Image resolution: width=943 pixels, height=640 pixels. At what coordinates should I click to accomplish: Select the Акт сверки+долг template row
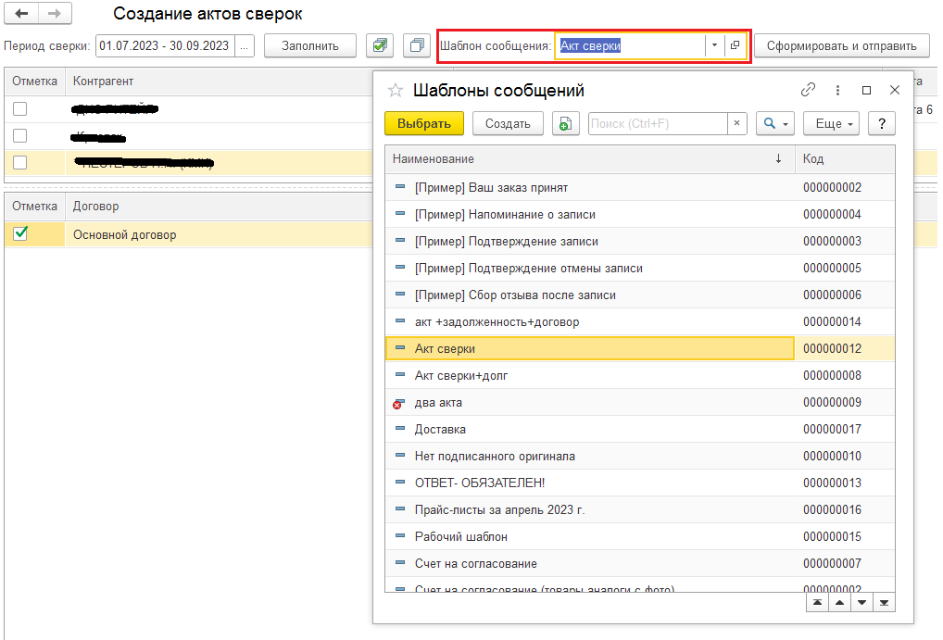pyautogui.click(x=461, y=375)
